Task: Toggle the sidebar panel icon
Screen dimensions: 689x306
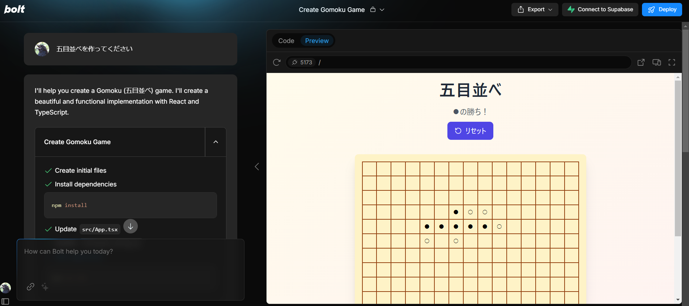Action: pos(5,301)
